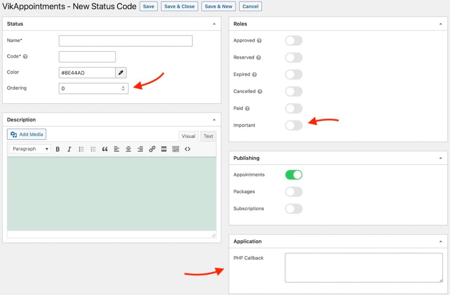Click the Save & Close button

[x=180, y=6]
